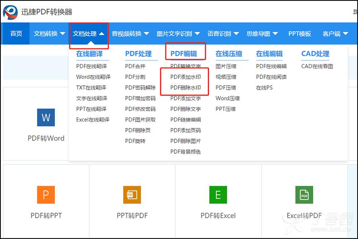The image size is (358, 239).
Task: Choose PDF背景颜色 entry
Action: click(x=185, y=152)
